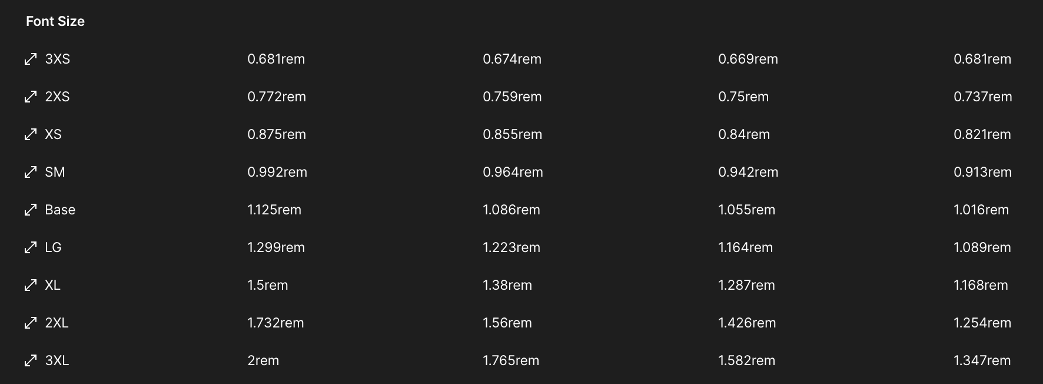Viewport: 1043px width, 384px height.
Task: Click the resize icon beside SM
Action: (x=31, y=172)
